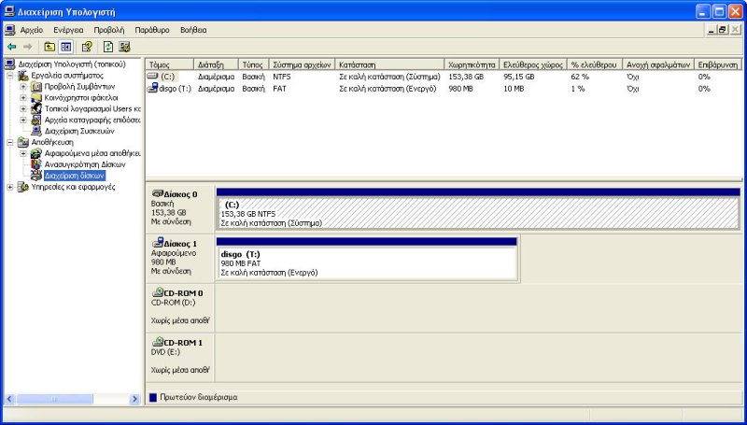Open the Προβολή menu
This screenshot has width=747, height=425.
pos(108,30)
